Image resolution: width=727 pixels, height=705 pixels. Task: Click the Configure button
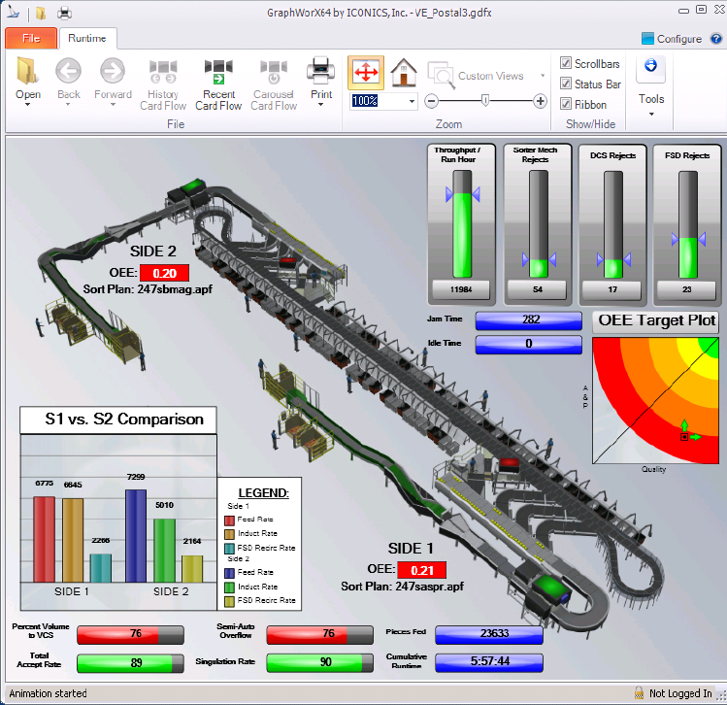(672, 39)
